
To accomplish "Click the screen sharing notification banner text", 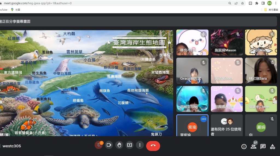I will [15, 22].
